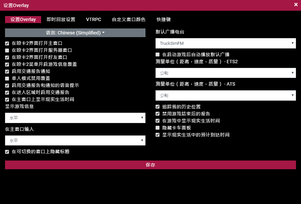This screenshot has height=204, width=301.
Task: Uncheck 在主窗口上显示现实生活时间
Action: 7,100
